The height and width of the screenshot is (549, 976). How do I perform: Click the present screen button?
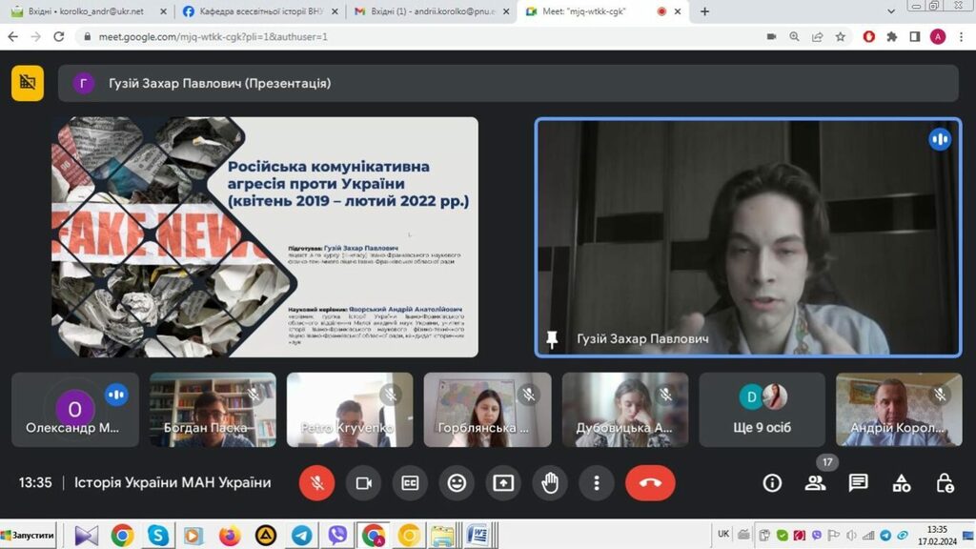(503, 483)
